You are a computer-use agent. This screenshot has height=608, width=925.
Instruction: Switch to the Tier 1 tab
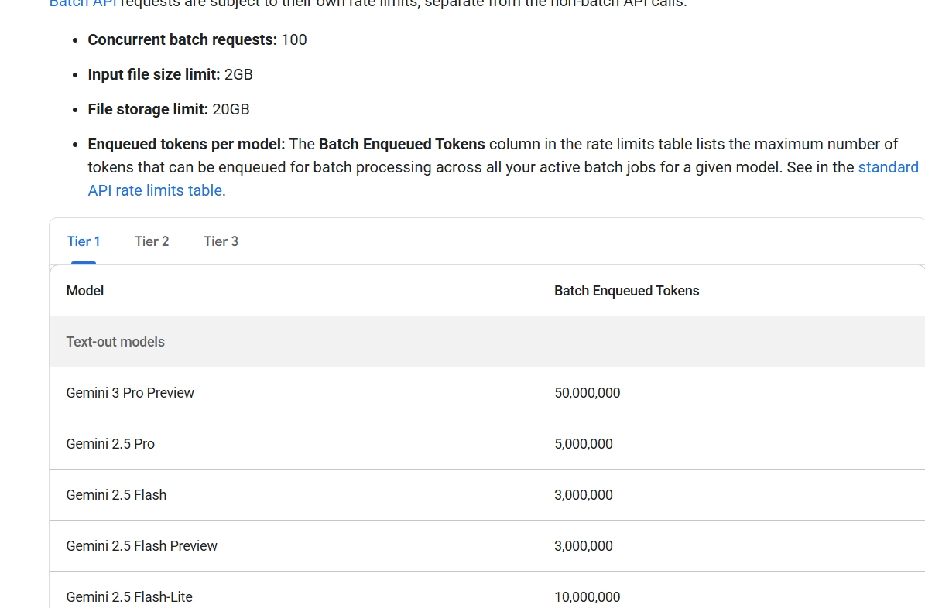[84, 241]
